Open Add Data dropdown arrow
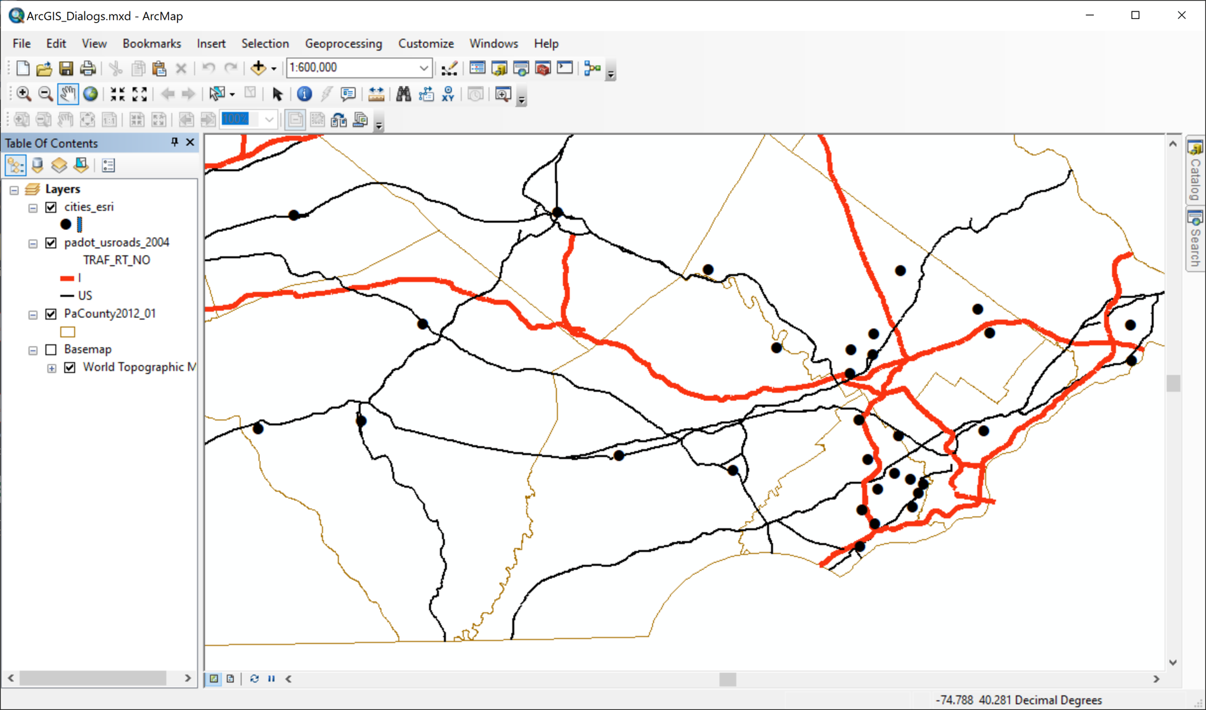The width and height of the screenshot is (1206, 710). (274, 68)
